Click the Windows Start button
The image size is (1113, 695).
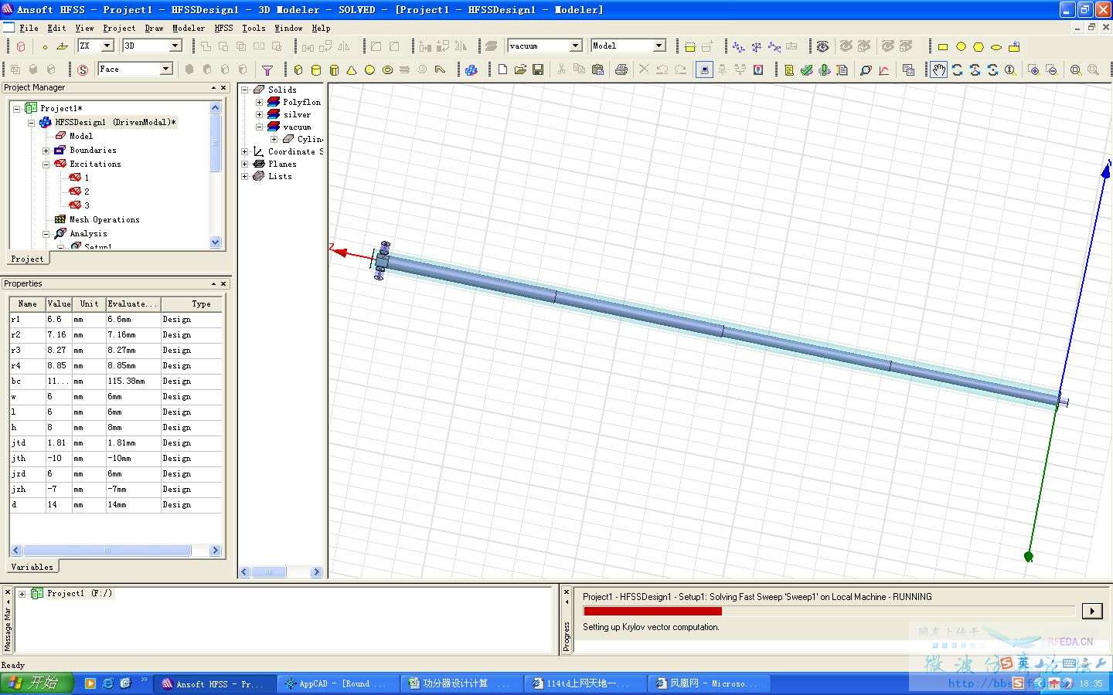[x=36, y=683]
